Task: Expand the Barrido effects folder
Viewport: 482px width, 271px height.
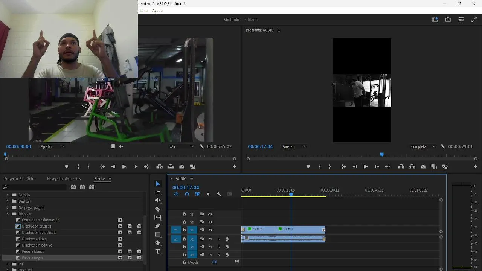Action: (x=8, y=195)
